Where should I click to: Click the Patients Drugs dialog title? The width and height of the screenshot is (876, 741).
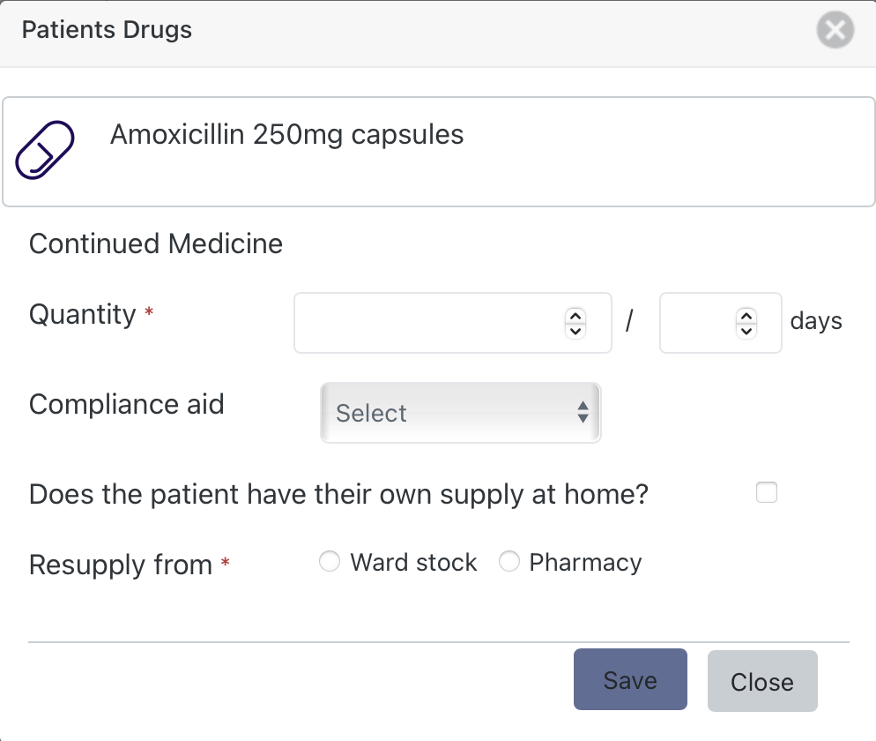coord(106,29)
